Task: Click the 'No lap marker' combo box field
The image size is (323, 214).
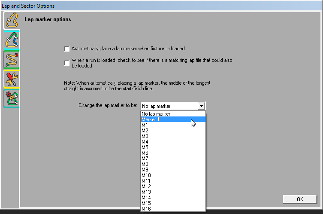Action: click(169, 106)
